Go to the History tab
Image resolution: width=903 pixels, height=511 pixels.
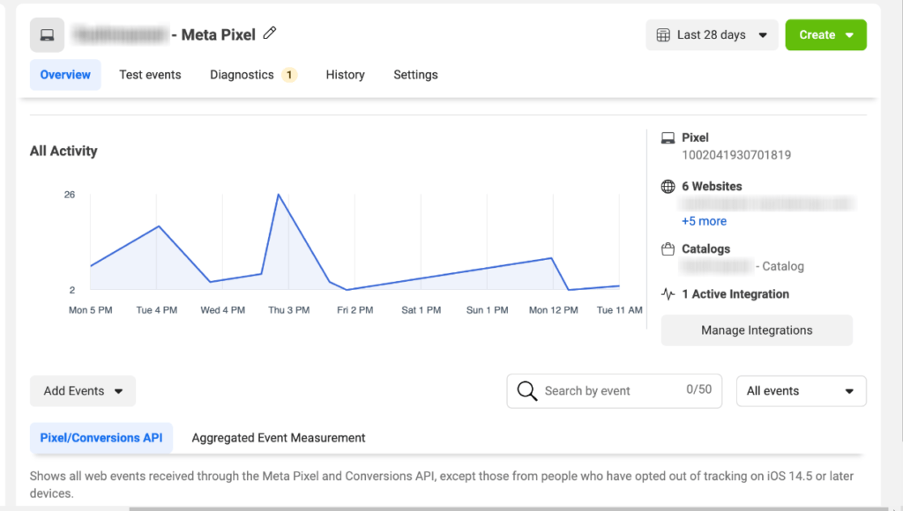[x=346, y=75]
